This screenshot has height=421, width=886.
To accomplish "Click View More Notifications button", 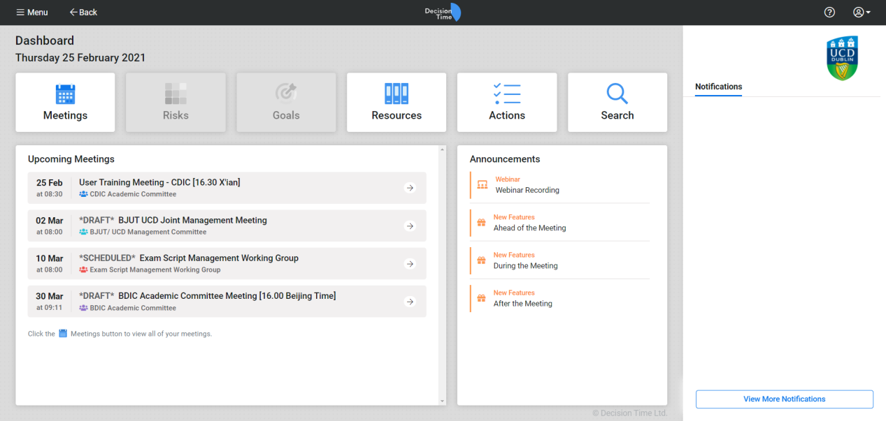I will 784,399.
